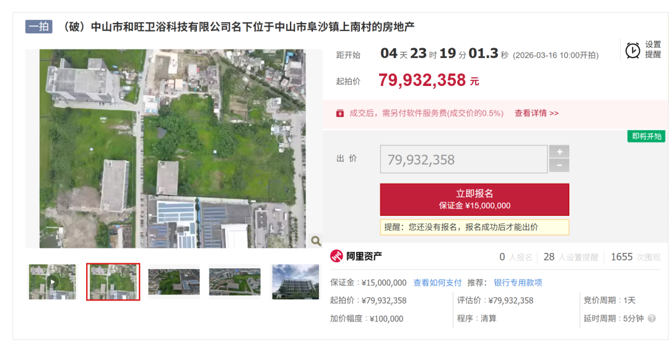The width and height of the screenshot is (669, 350).
Task: Click the help icon beside 延时周期
Action: pos(652,318)
